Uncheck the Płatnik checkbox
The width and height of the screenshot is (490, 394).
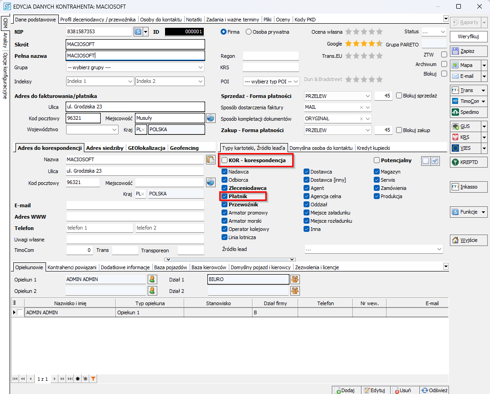point(225,196)
